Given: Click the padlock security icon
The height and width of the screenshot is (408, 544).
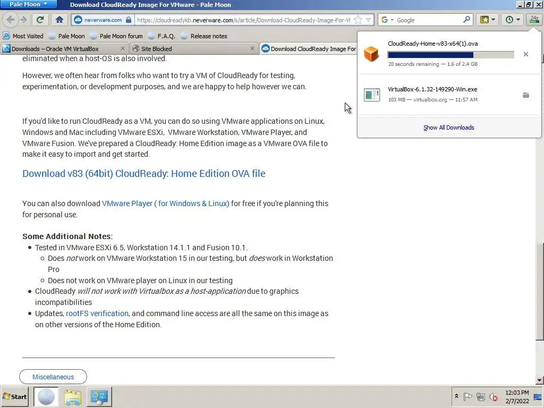Looking at the screenshot, I should [129, 20].
